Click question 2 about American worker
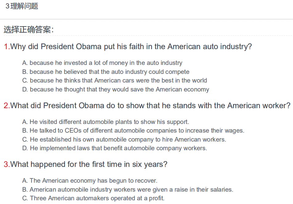 [150, 106]
